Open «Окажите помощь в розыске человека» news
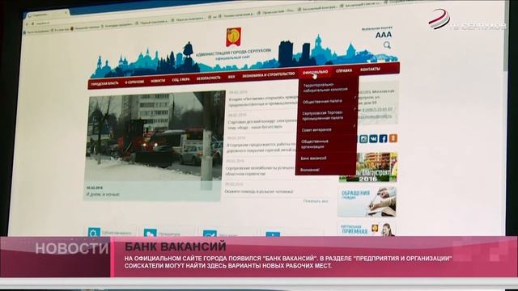518x291 pixels. point(259,192)
